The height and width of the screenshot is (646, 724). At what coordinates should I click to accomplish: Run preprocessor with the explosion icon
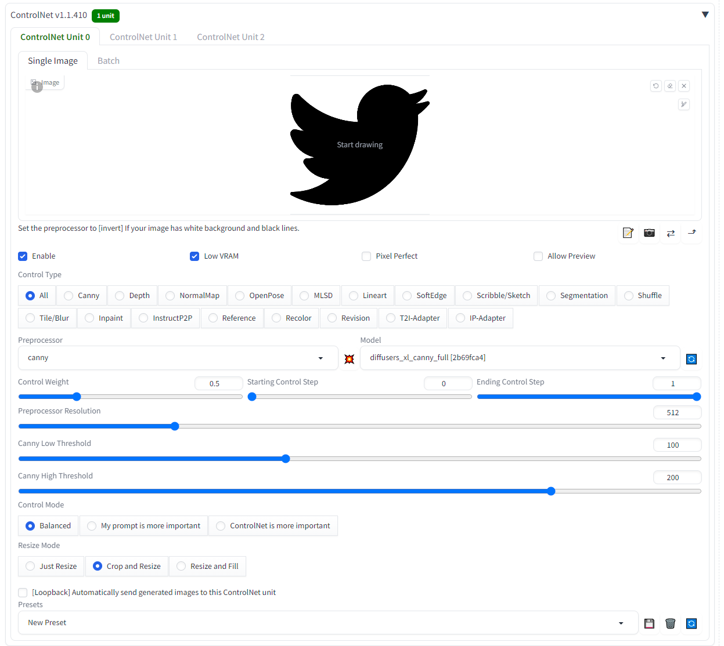(x=349, y=359)
